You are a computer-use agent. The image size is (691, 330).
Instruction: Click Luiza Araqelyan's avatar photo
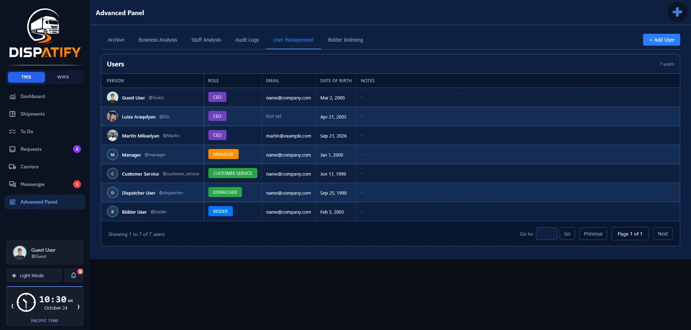(113, 116)
